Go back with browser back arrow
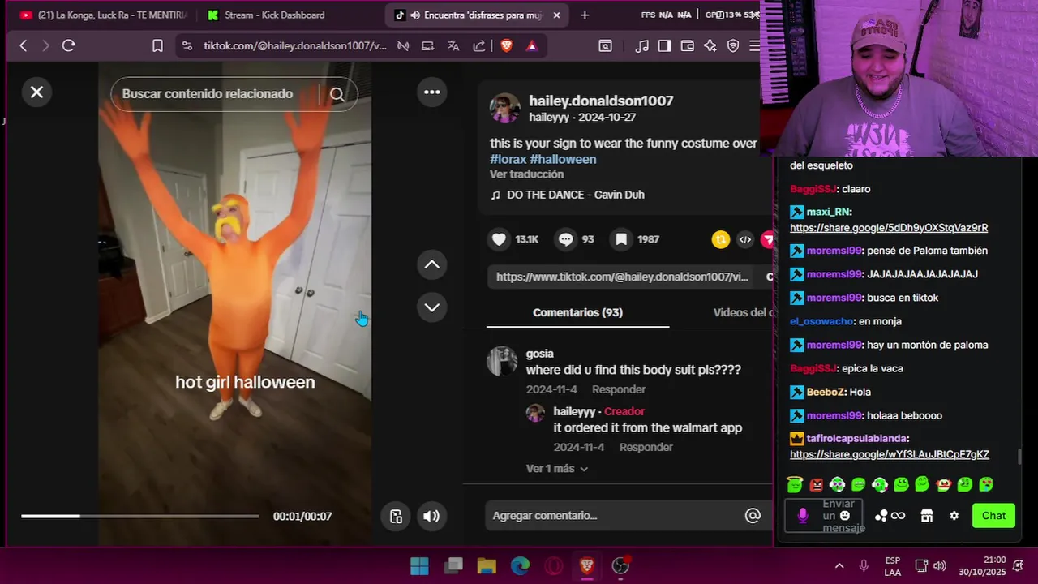The image size is (1038, 584). coord(23,46)
